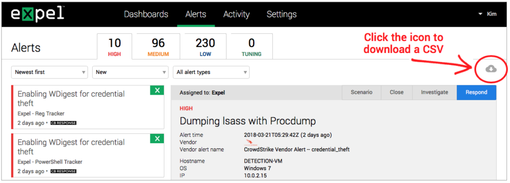Click the Scenario button

(362, 92)
